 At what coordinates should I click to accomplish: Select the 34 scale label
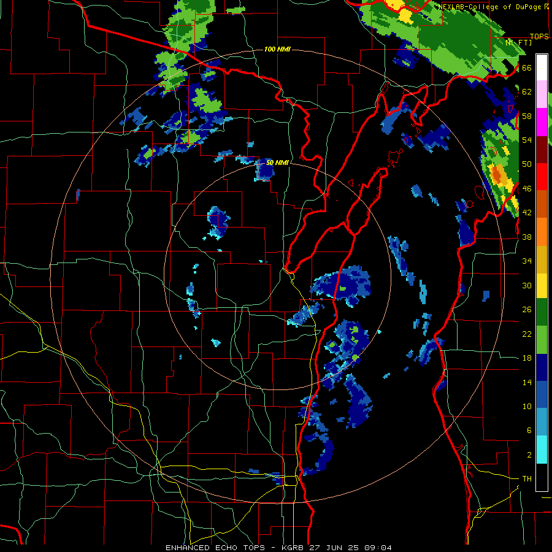pyautogui.click(x=527, y=261)
